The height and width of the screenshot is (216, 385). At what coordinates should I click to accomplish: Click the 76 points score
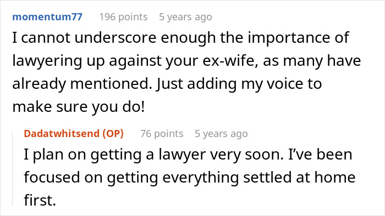[x=162, y=134]
